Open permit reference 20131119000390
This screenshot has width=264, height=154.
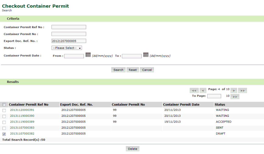(22, 116)
